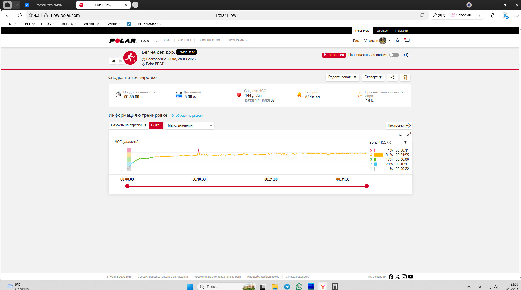Open Экспорт dropdown

point(373,77)
